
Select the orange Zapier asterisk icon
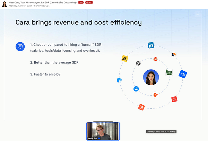click(155, 59)
